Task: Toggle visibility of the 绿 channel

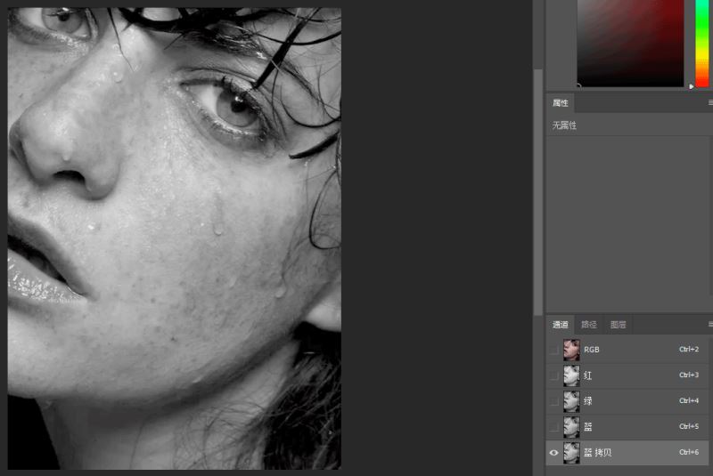Action: tap(553, 401)
